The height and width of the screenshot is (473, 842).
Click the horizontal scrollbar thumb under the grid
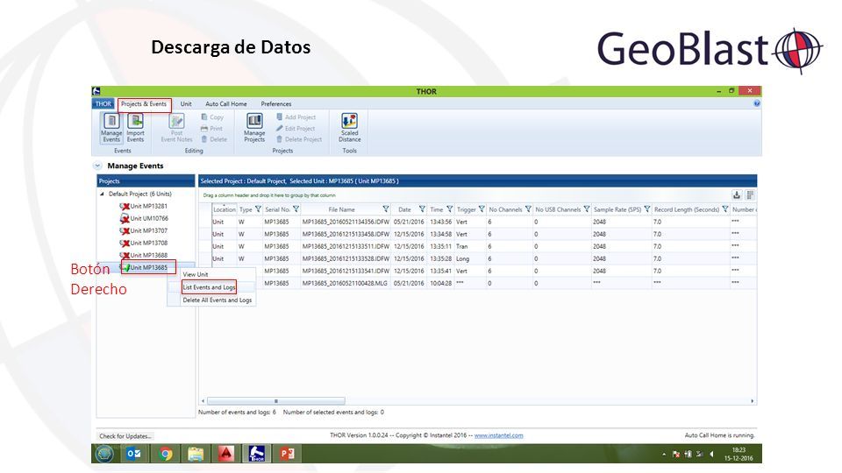point(276,401)
